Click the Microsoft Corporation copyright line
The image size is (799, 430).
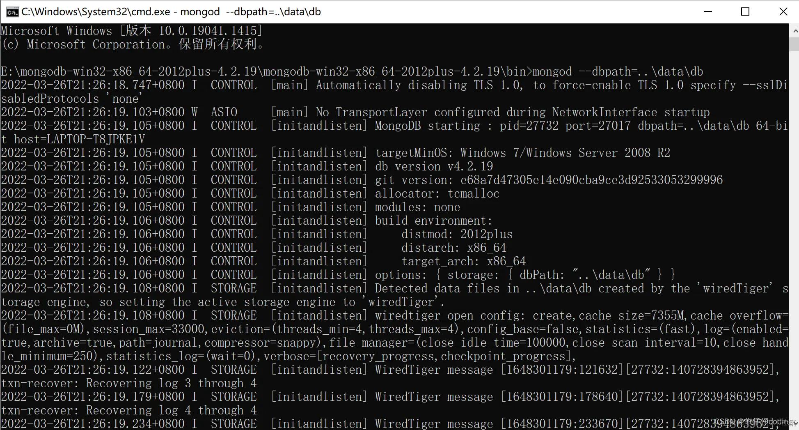click(133, 44)
